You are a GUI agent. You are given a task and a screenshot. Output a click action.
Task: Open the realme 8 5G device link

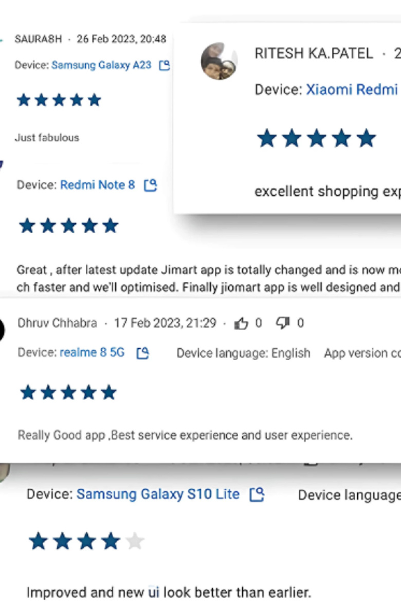tap(92, 353)
